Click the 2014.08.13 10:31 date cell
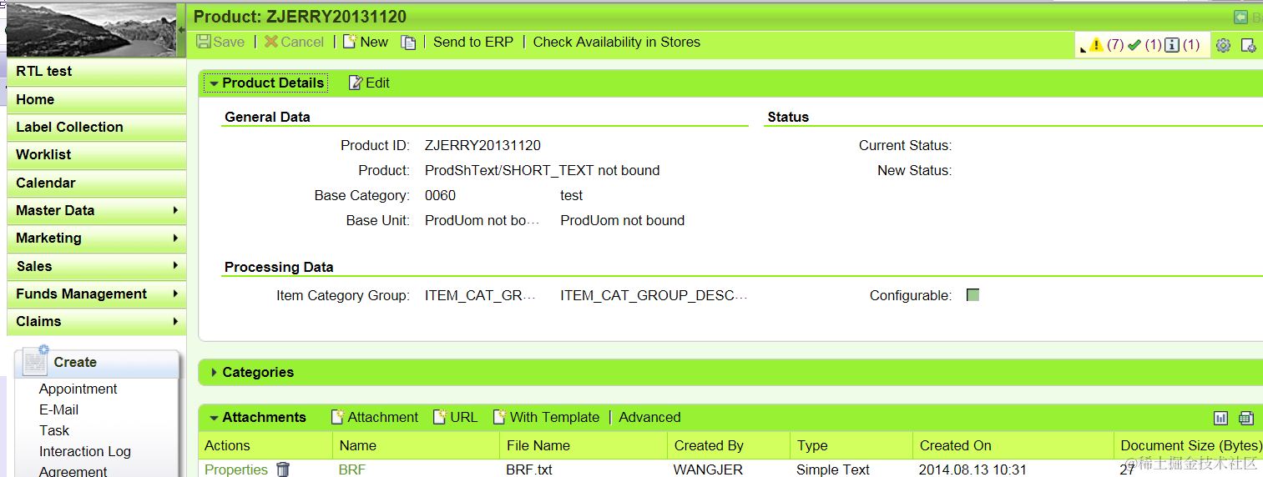 pyautogui.click(x=973, y=469)
